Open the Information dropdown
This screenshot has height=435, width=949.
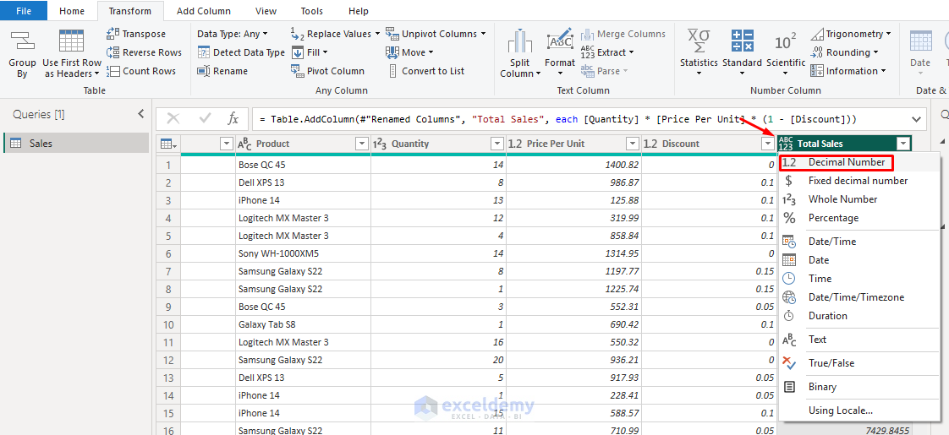point(848,71)
